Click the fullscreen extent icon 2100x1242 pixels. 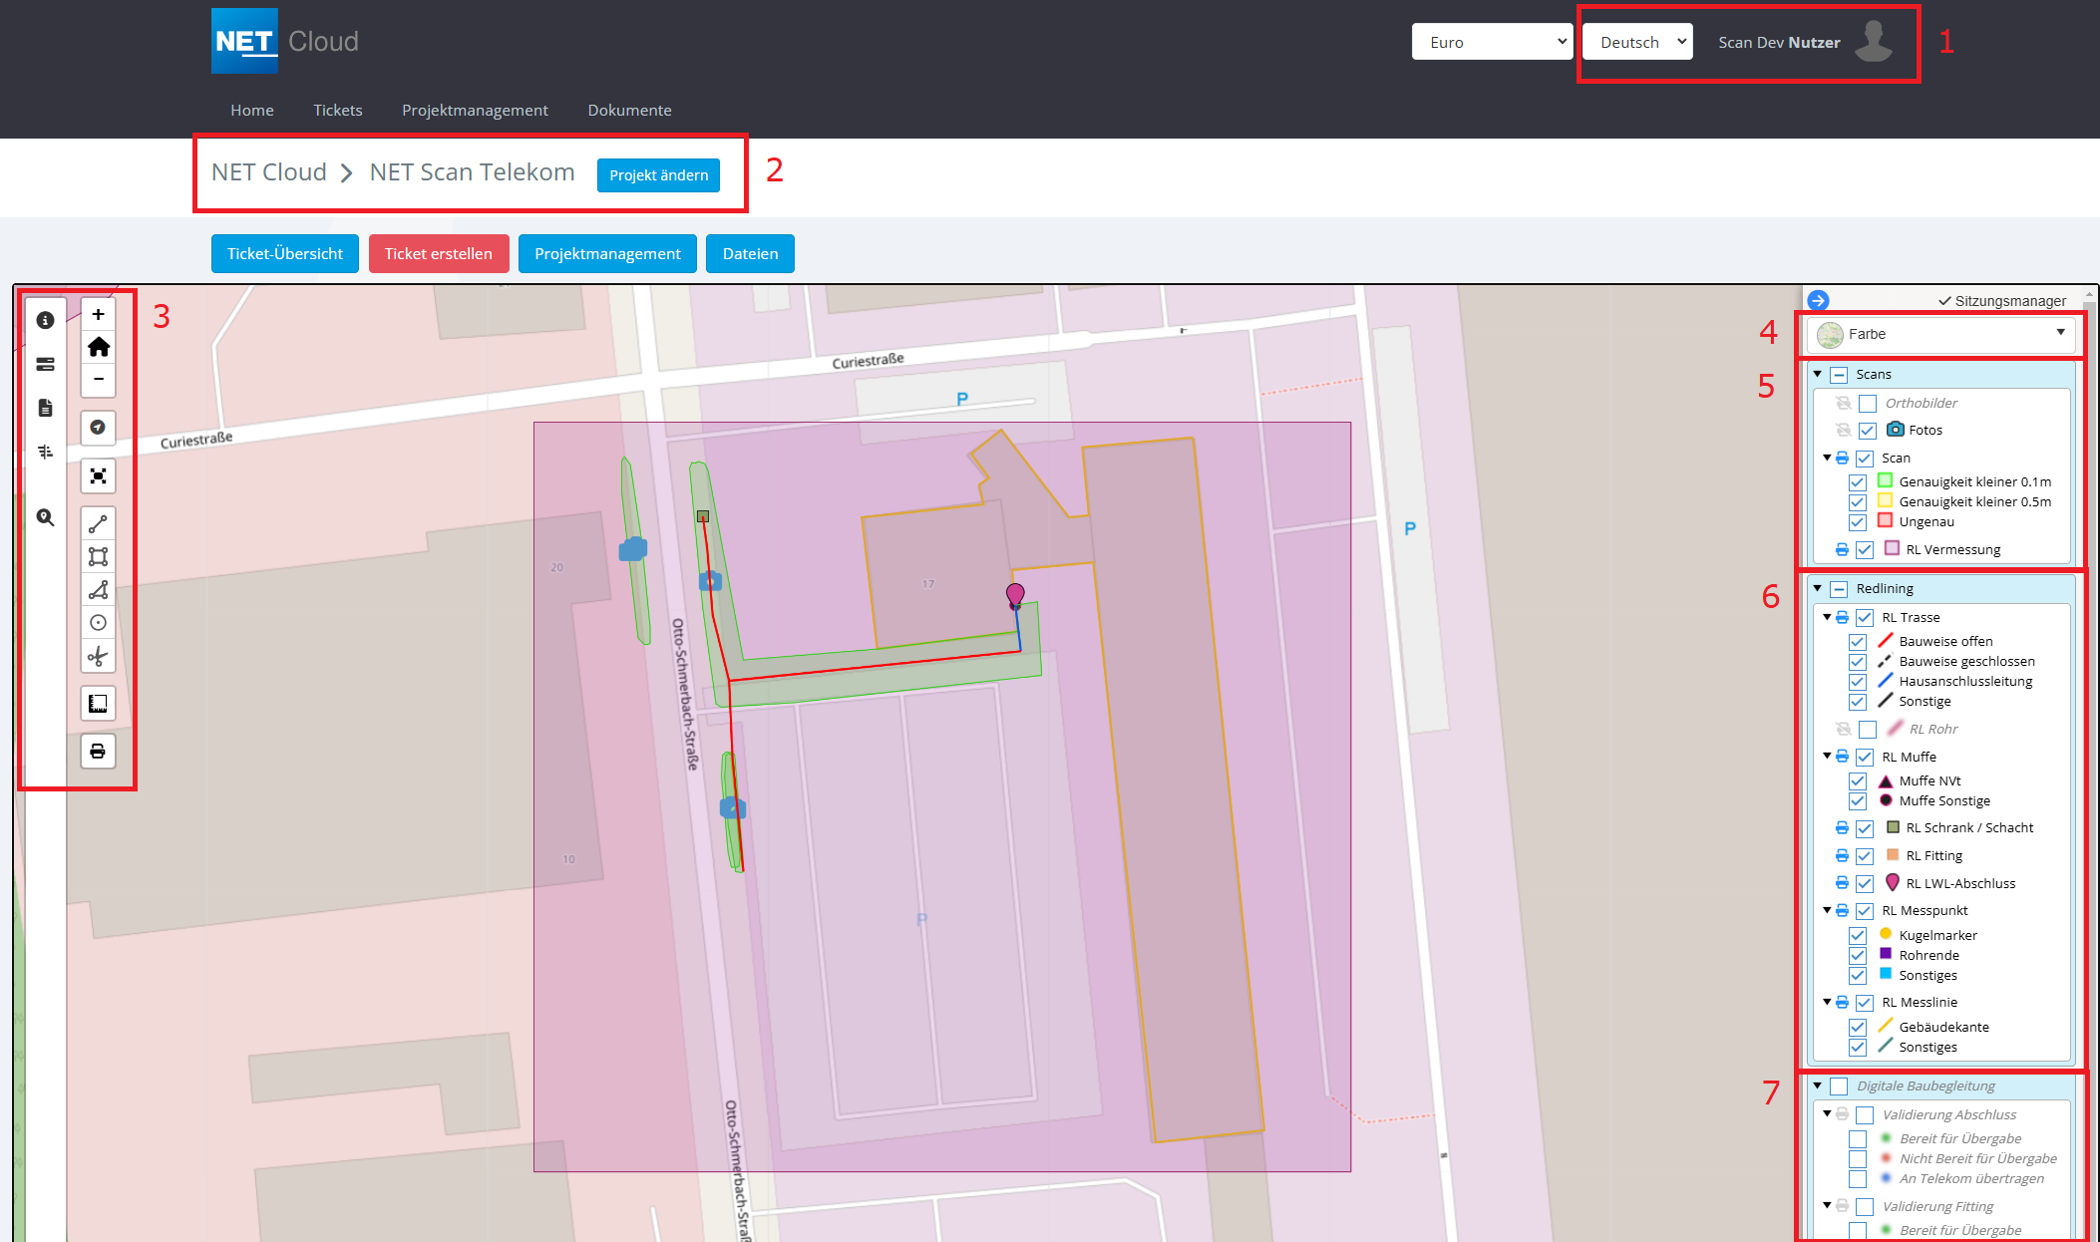[98, 475]
